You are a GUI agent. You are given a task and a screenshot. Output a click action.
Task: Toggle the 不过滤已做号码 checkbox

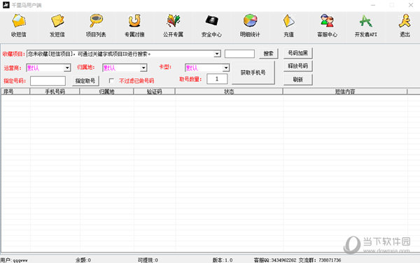(x=111, y=80)
